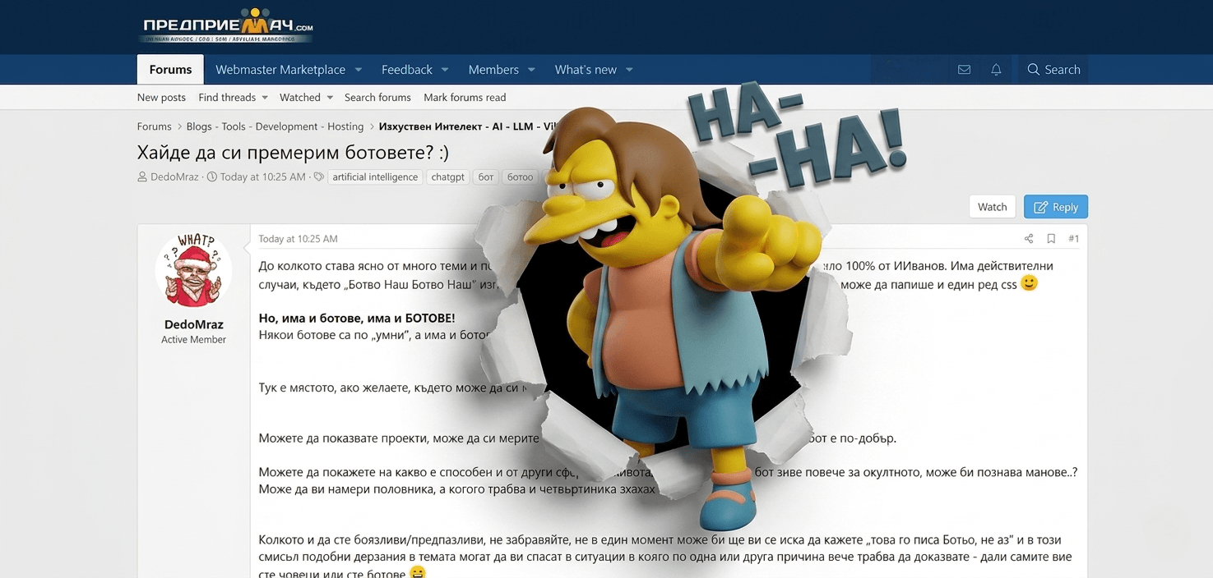Viewport: 1213px width, 578px height.
Task: Open the Members menu item
Action: coord(493,70)
